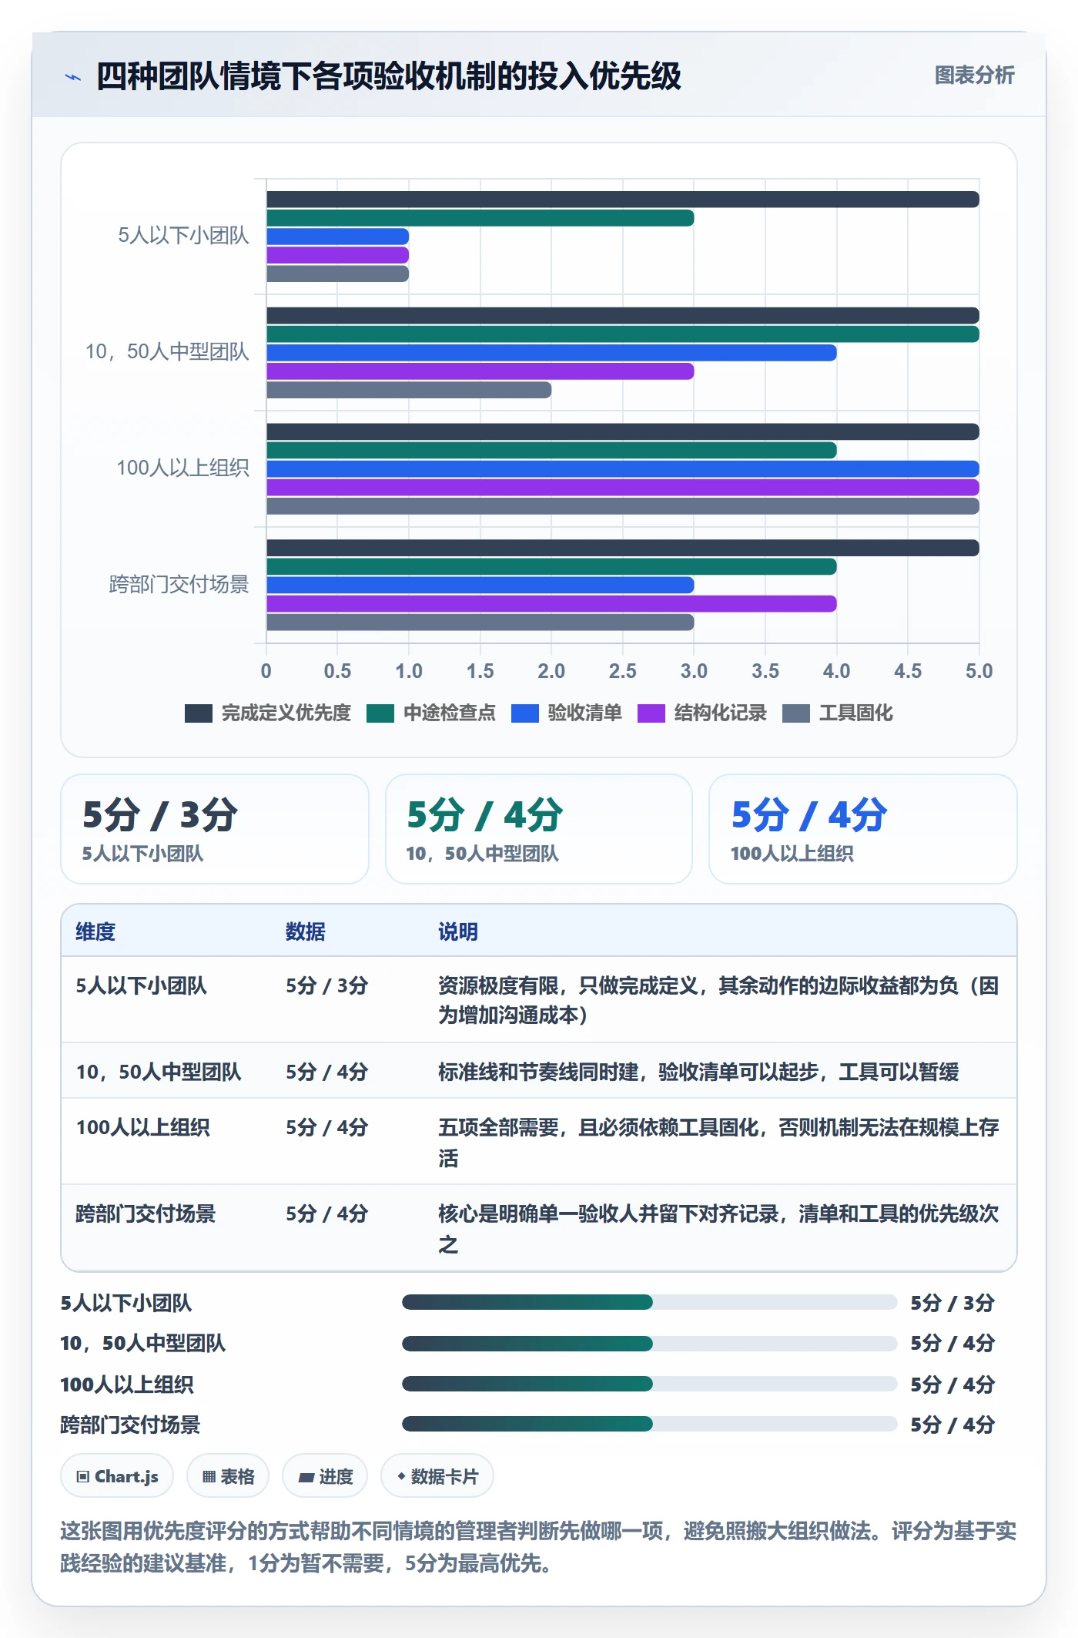Open the 10，50人中型团队 score card
This screenshot has height=1638, width=1078.
[539, 829]
